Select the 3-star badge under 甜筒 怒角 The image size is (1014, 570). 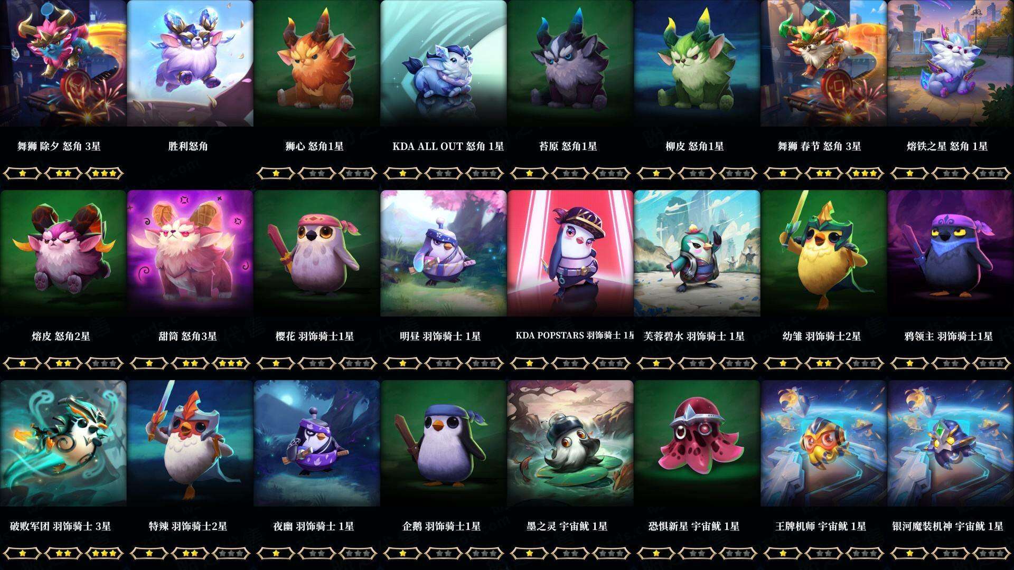coord(231,363)
